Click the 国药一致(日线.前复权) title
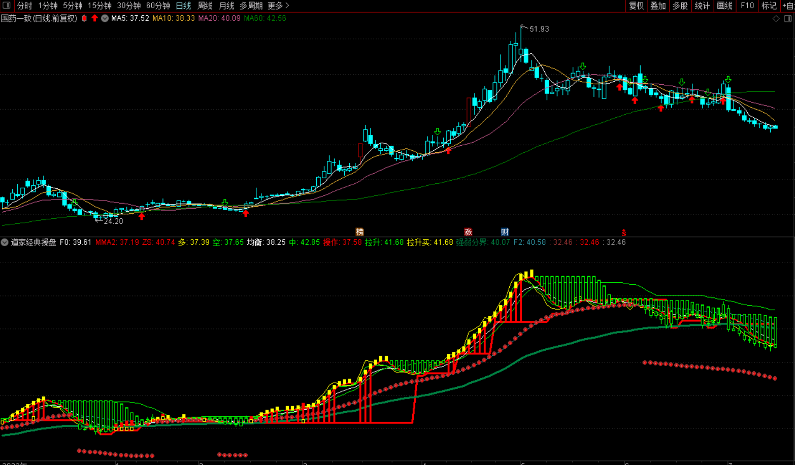The width and height of the screenshot is (795, 465). [39, 18]
